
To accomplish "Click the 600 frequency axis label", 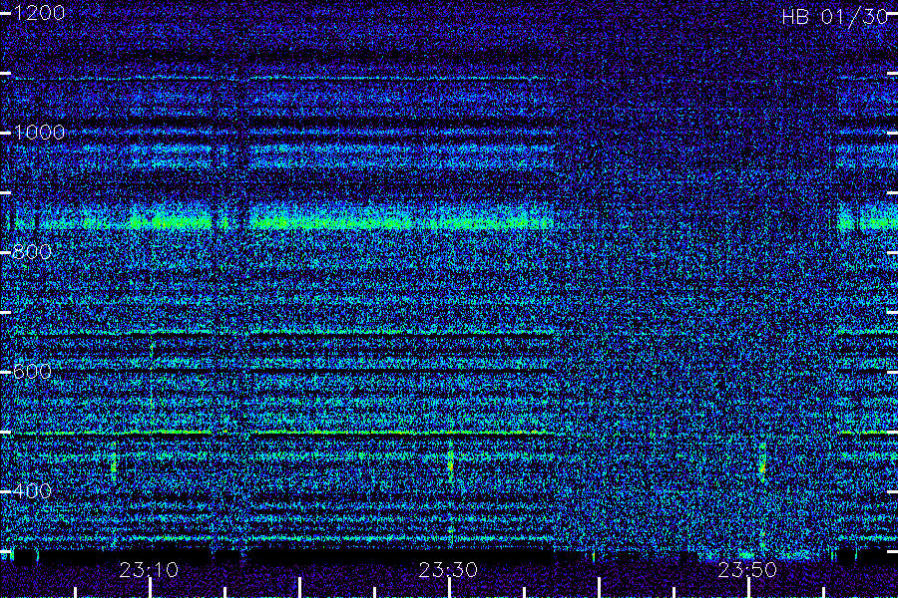I will coord(32,372).
